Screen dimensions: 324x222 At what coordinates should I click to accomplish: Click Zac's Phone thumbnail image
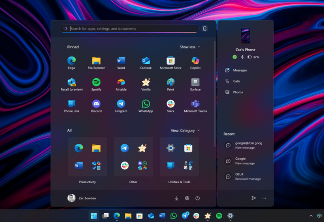click(245, 36)
